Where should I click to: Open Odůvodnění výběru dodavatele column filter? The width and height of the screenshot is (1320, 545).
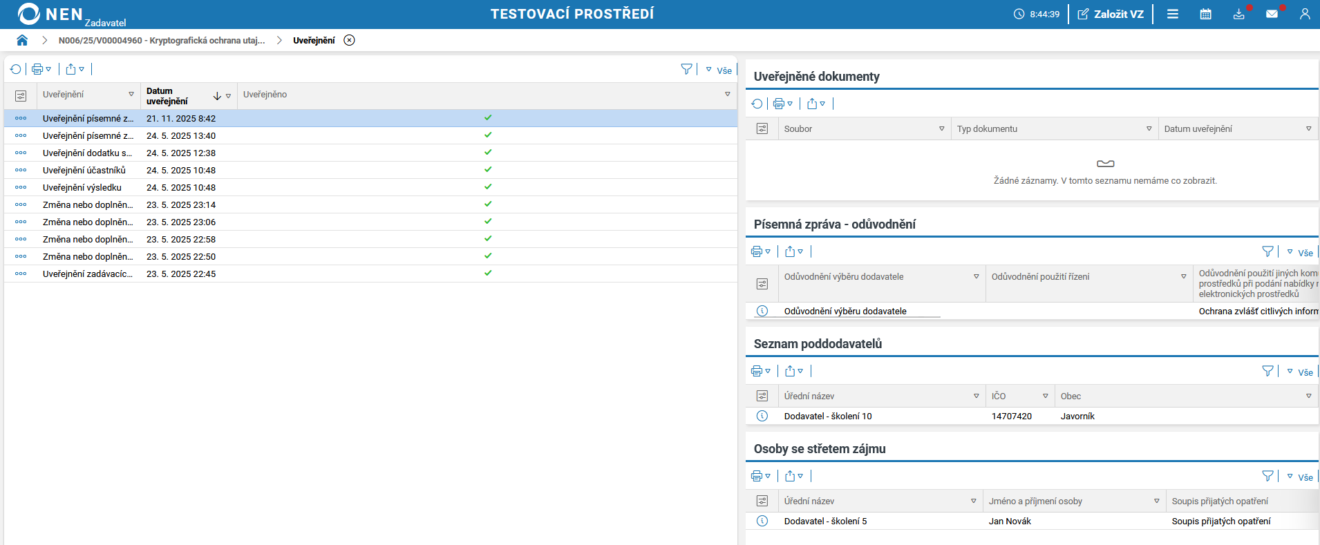click(976, 276)
